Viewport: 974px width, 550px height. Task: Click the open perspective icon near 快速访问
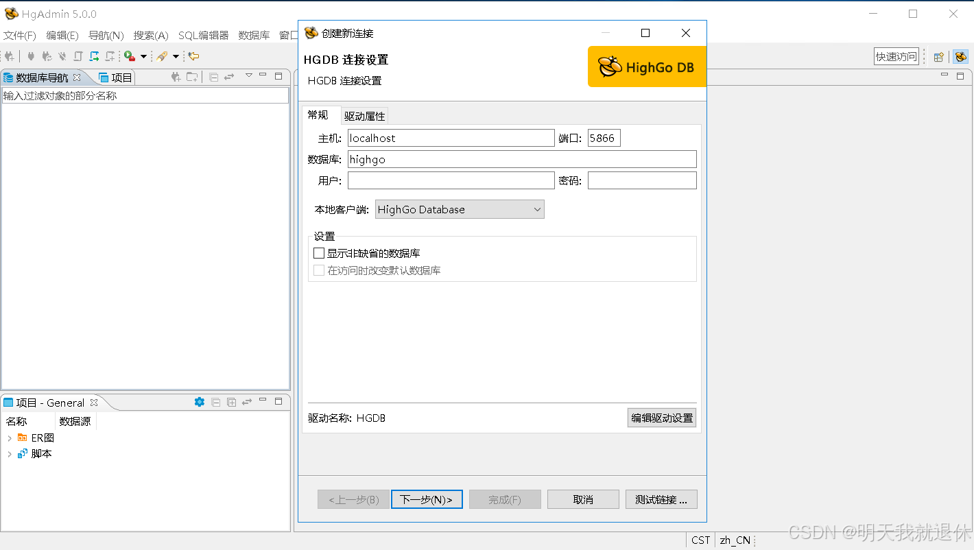click(x=938, y=57)
